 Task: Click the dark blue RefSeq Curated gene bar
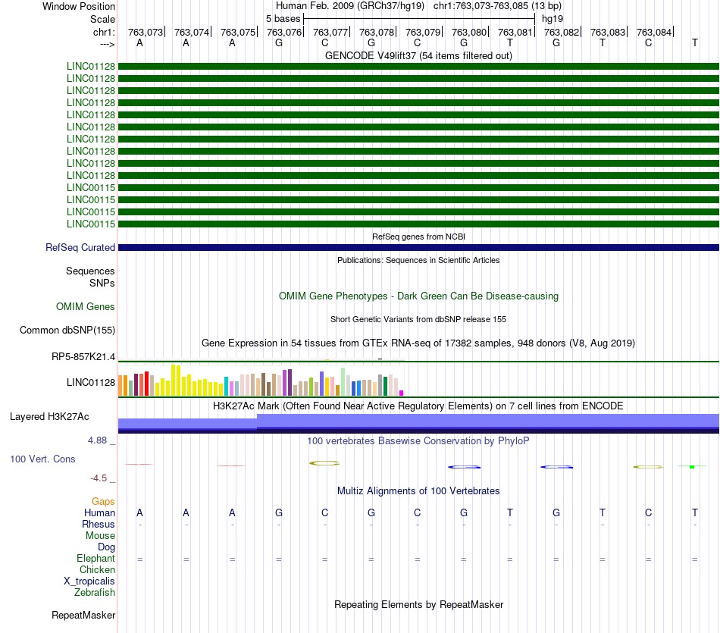[x=418, y=248]
